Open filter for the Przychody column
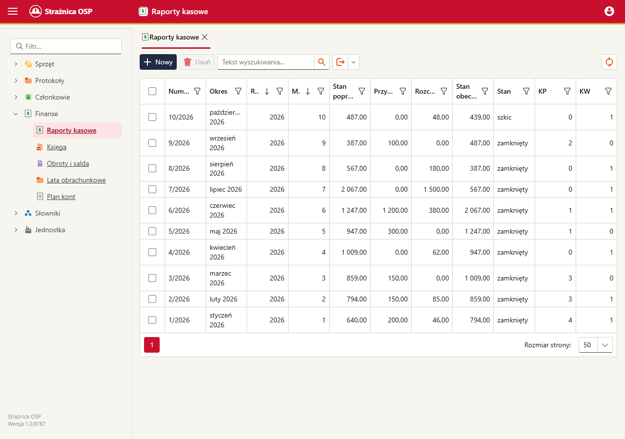 tap(403, 91)
